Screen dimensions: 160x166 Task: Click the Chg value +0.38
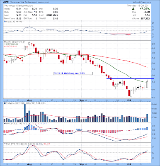[147, 12]
